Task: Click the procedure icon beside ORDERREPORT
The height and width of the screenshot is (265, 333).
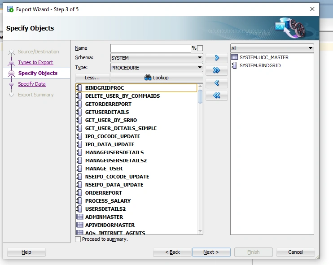Action: (x=79, y=193)
